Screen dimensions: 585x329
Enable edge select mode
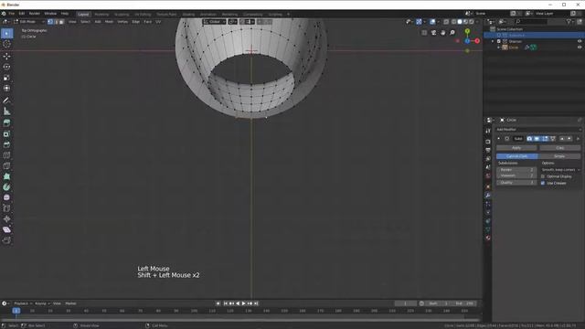click(x=56, y=22)
